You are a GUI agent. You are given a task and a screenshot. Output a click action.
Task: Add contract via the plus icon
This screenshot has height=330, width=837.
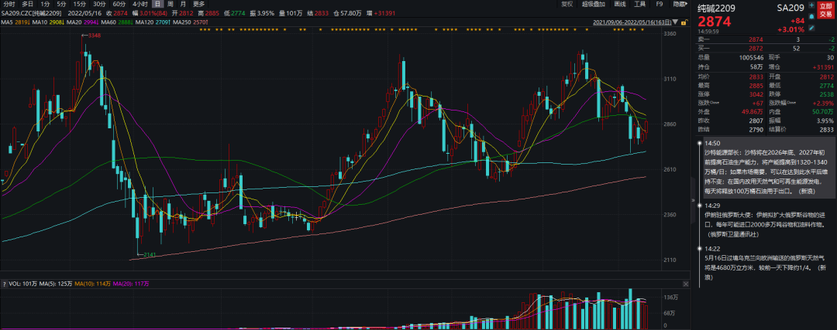812,5
